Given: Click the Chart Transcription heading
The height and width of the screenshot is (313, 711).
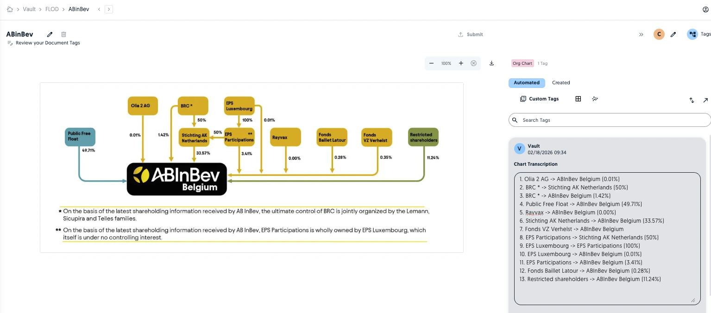Looking at the screenshot, I should 535,164.
